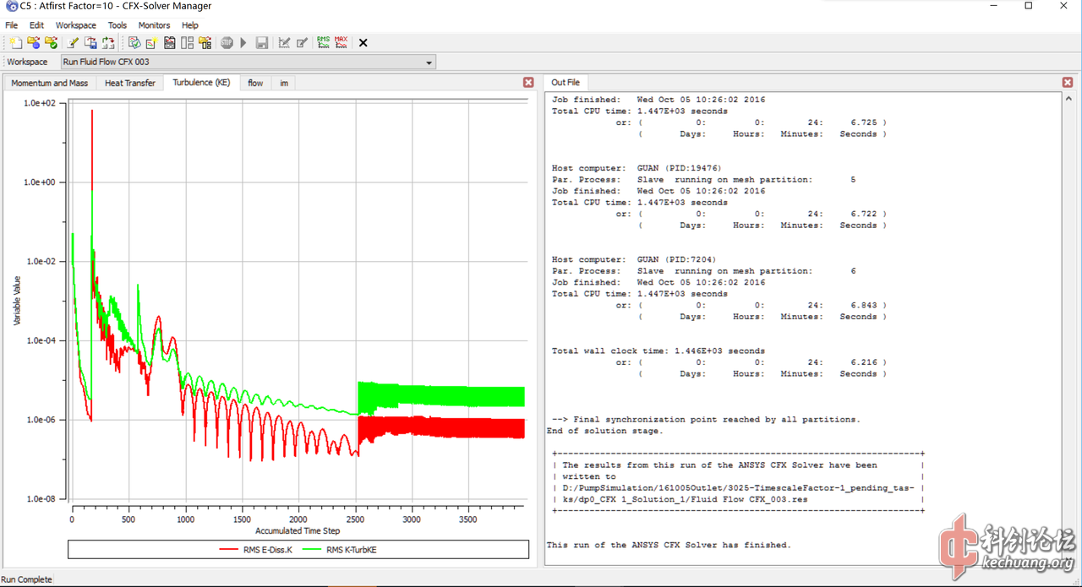
Task: Click the Stop Current Run icon
Action: 227,42
